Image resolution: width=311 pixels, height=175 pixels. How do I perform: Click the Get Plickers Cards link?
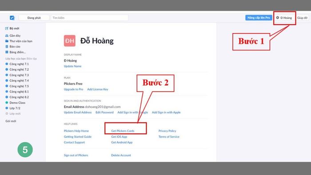pyautogui.click(x=123, y=131)
